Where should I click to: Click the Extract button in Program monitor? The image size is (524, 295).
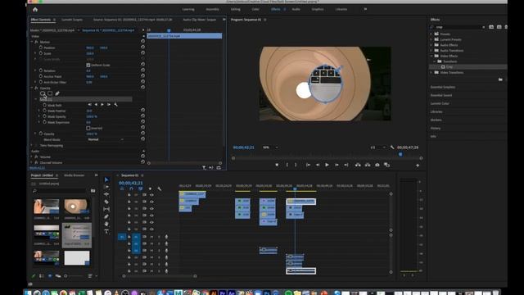[368, 165]
